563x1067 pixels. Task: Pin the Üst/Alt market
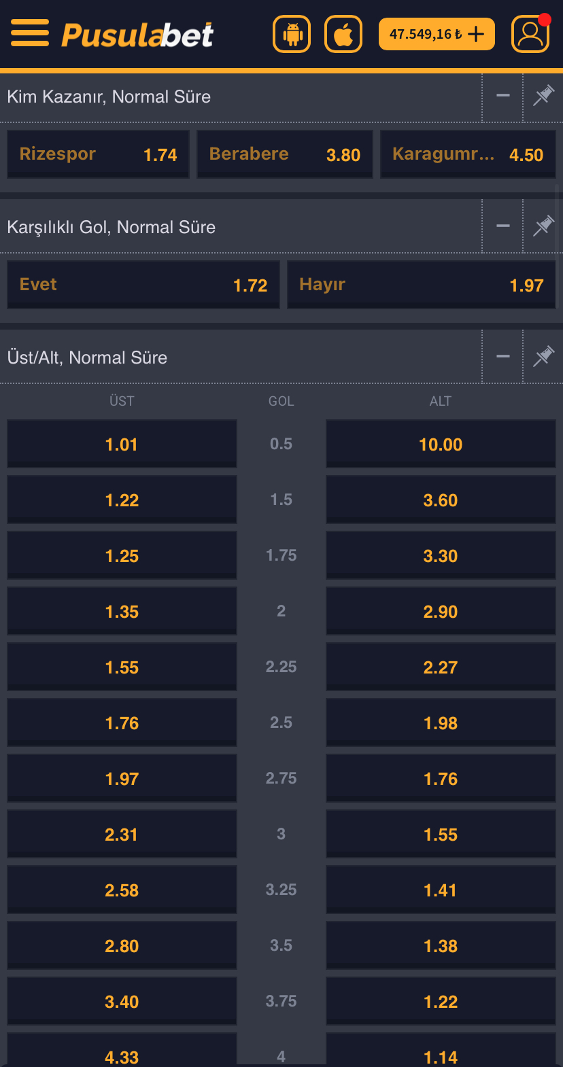[x=543, y=356]
